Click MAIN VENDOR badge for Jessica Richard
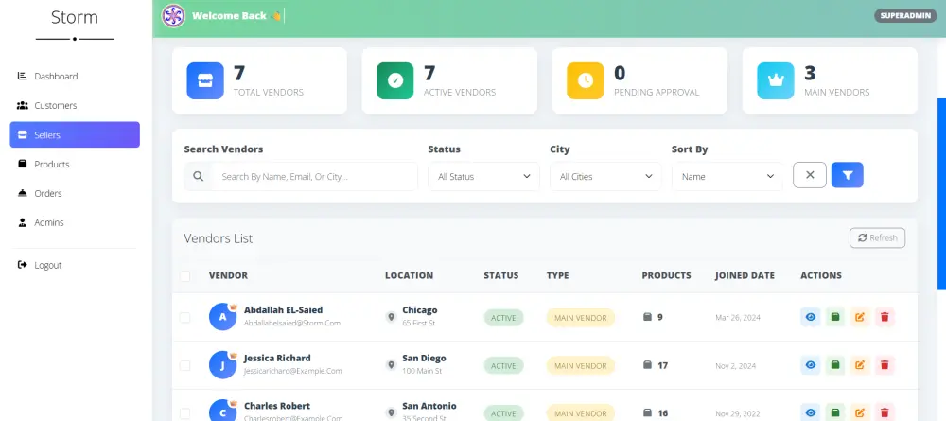 click(x=581, y=365)
